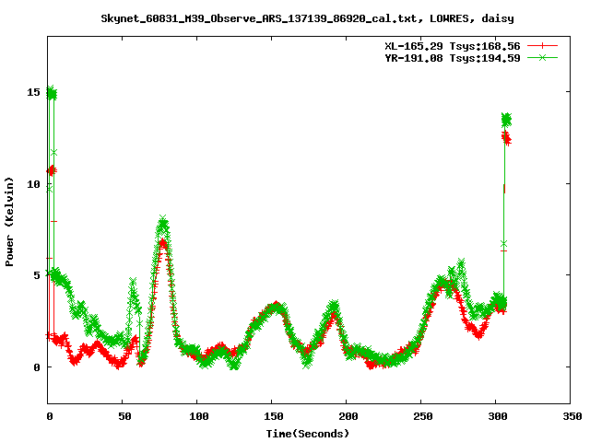Click the y-axis tick label 10

33,184
